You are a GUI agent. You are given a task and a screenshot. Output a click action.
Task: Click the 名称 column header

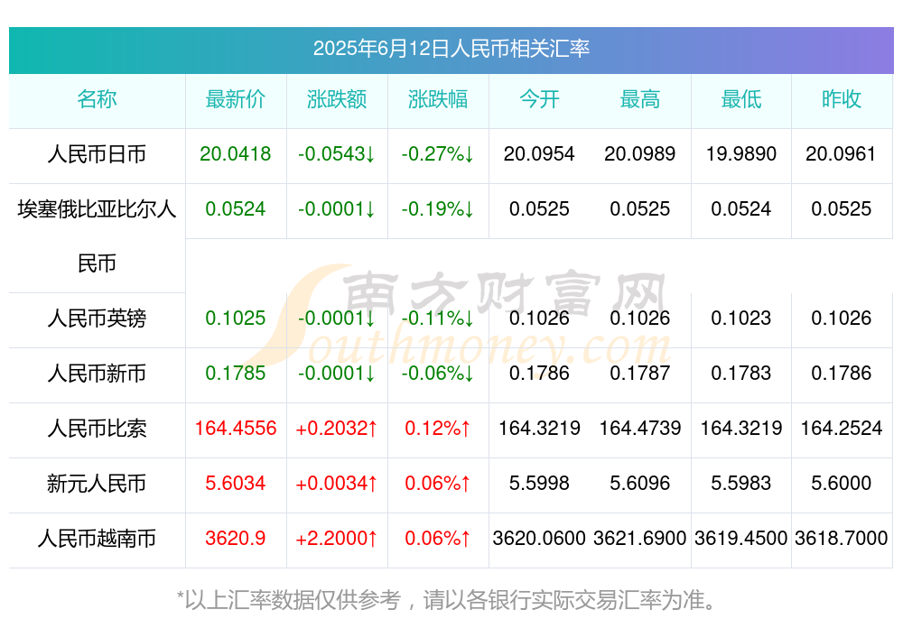click(97, 99)
